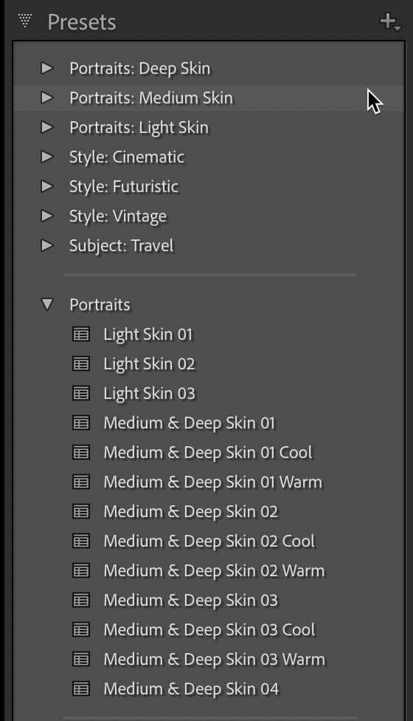Click the plus icon to create a preset
The width and height of the screenshot is (413, 721).
[389, 21]
